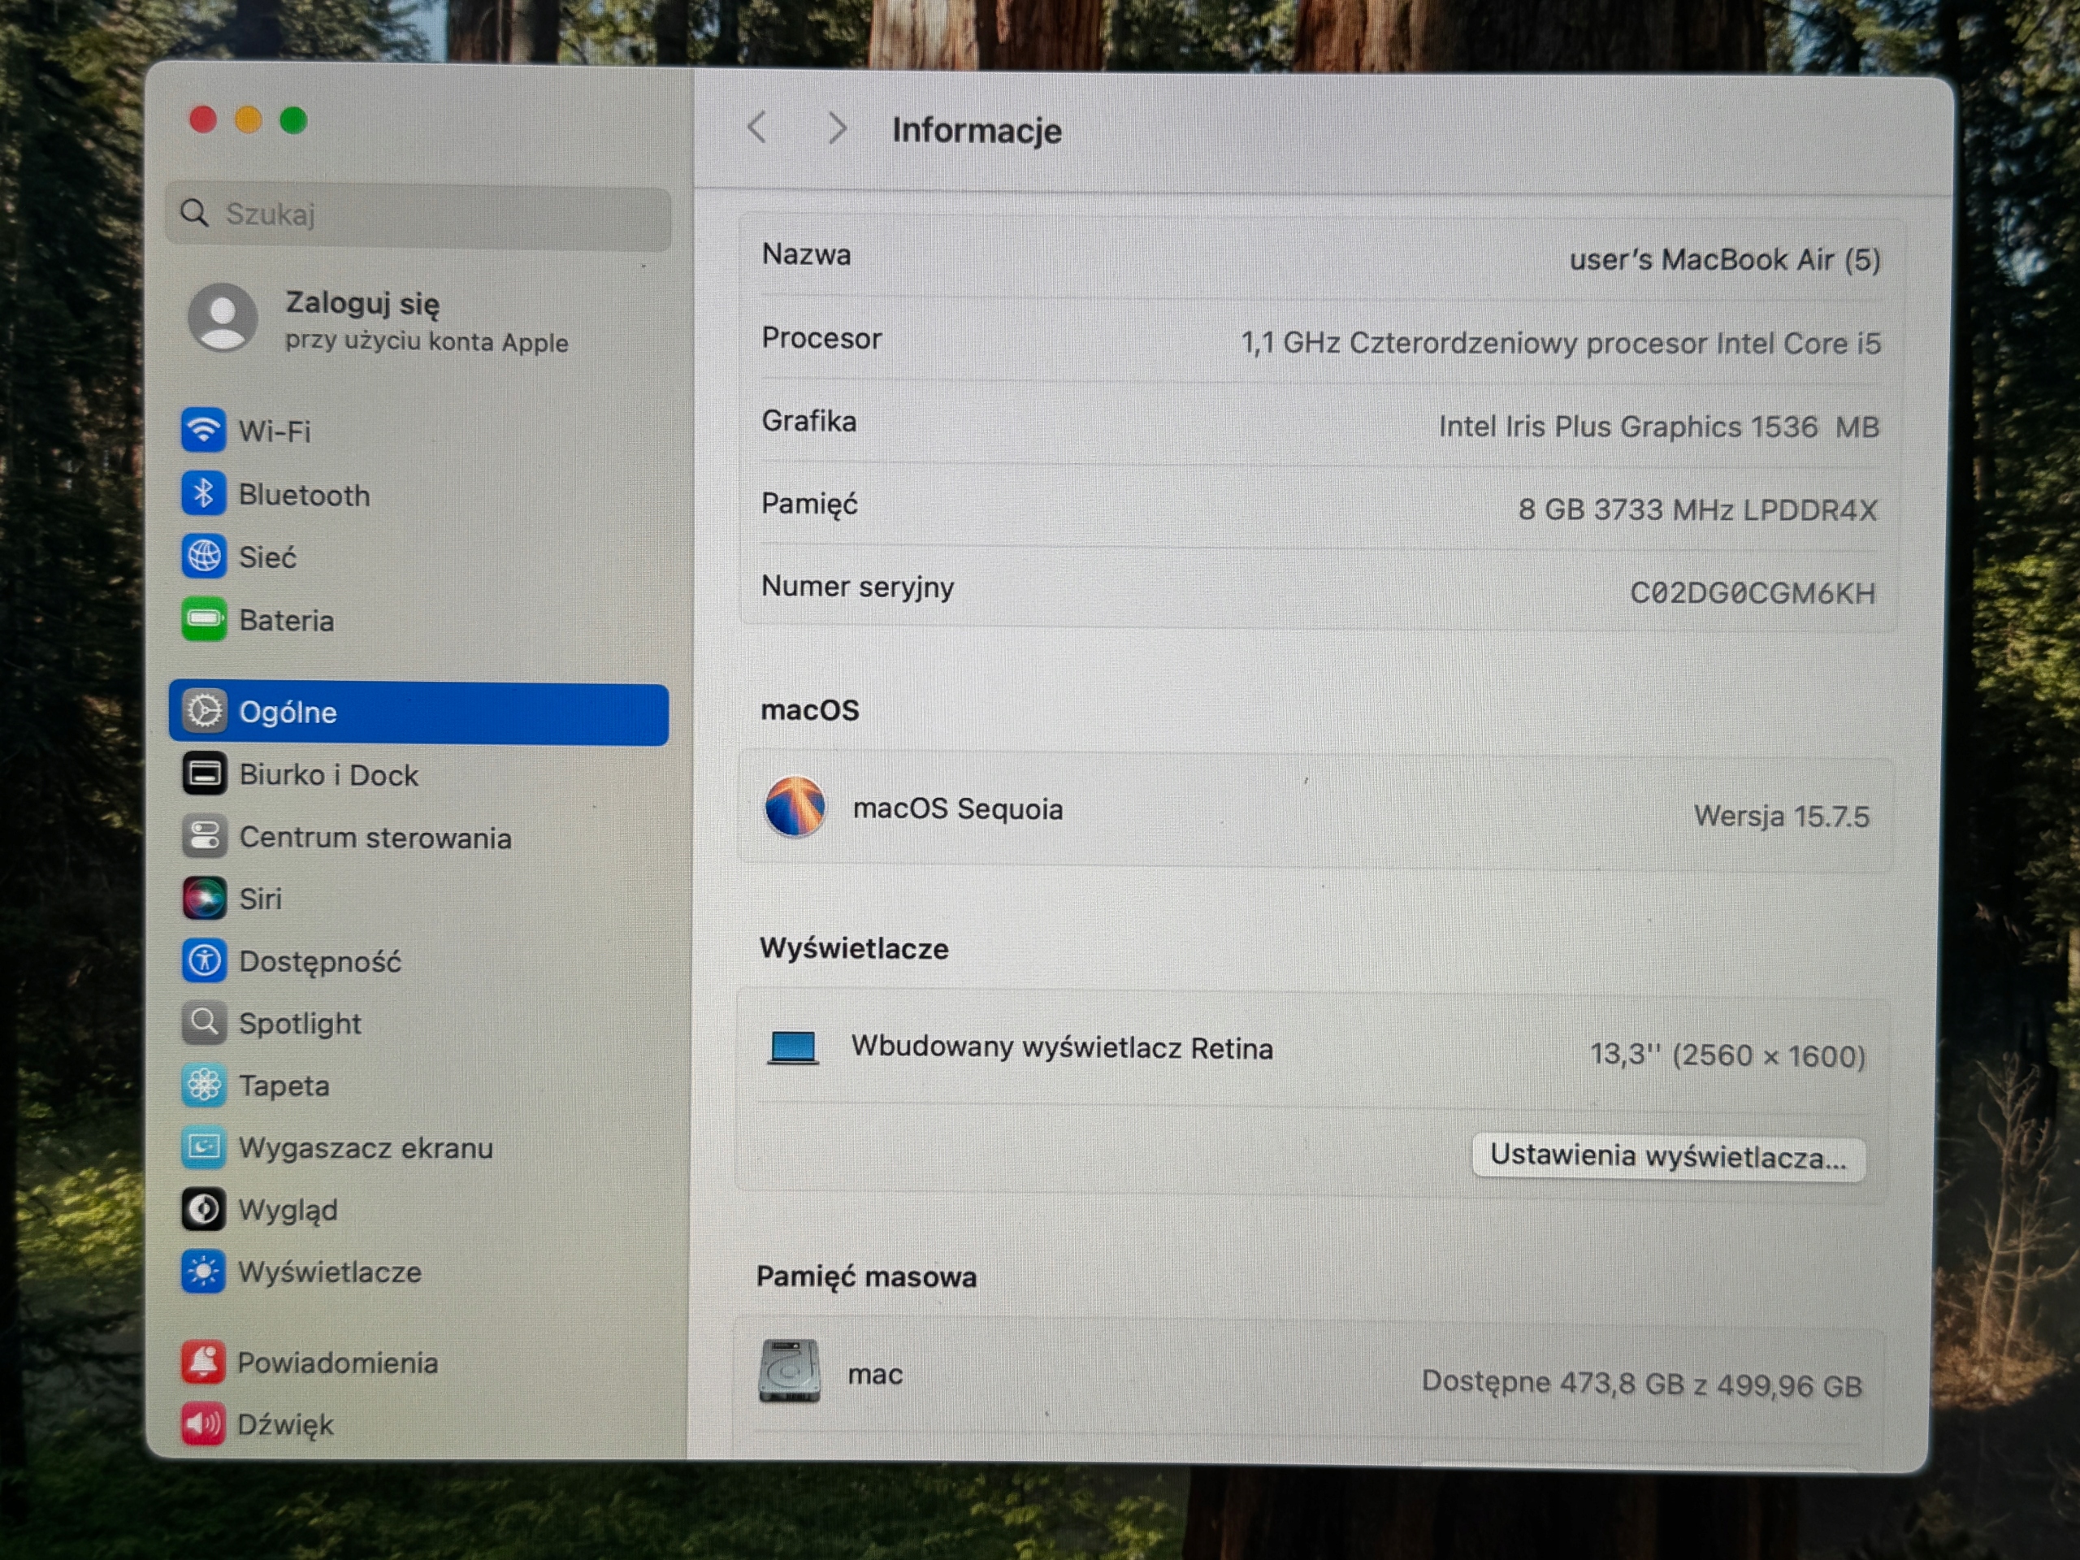Click the 'mac' volume name
The image size is (2080, 1560).
[x=874, y=1374]
